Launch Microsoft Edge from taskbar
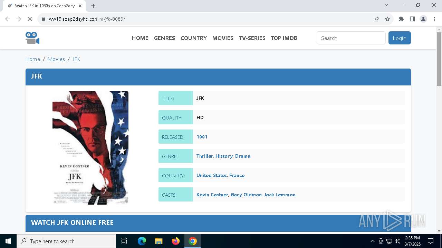 142,241
